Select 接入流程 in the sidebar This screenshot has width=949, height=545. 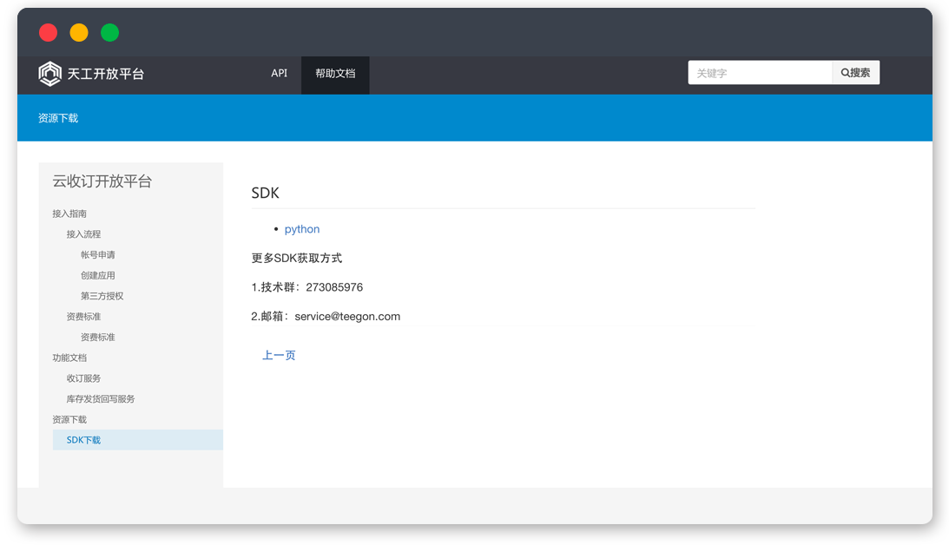(83, 234)
